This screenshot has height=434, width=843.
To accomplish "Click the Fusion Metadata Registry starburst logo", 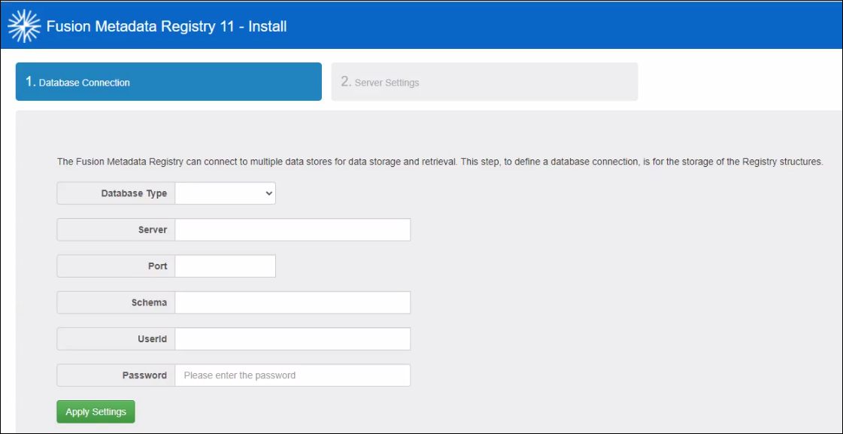I will (x=23, y=26).
